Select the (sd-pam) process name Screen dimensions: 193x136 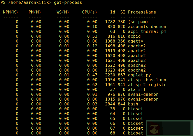point(138,22)
